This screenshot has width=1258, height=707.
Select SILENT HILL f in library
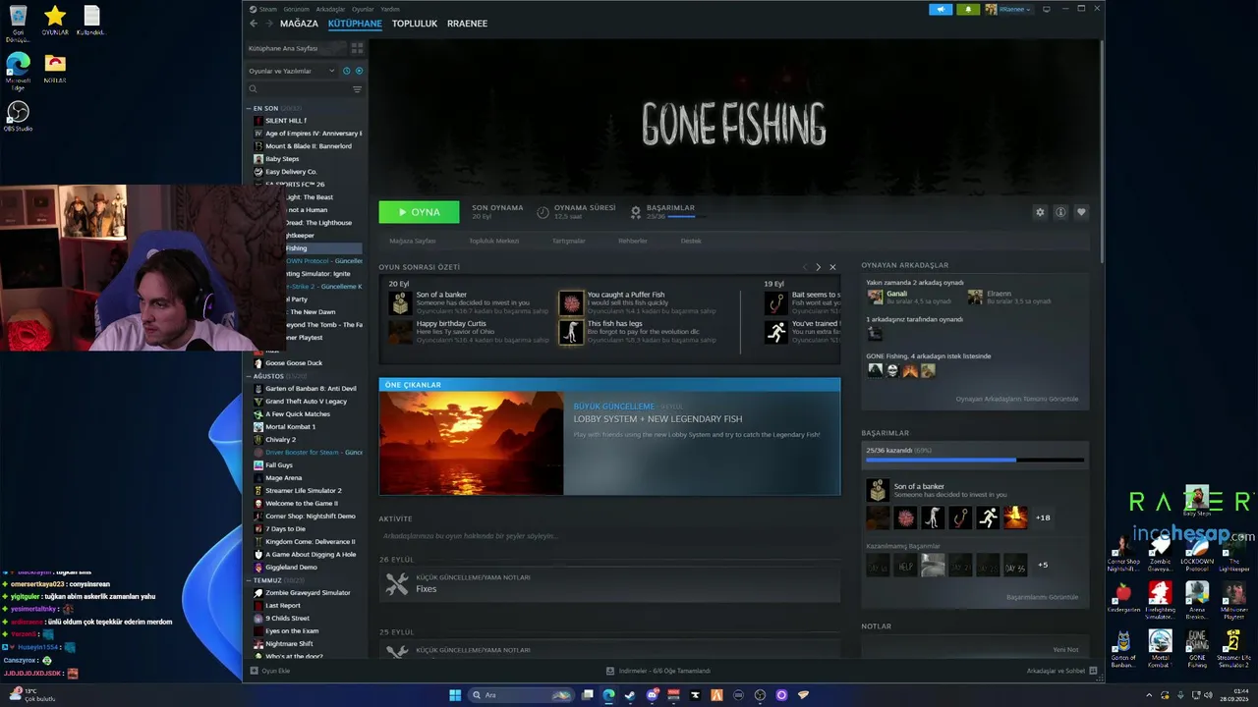point(307,121)
